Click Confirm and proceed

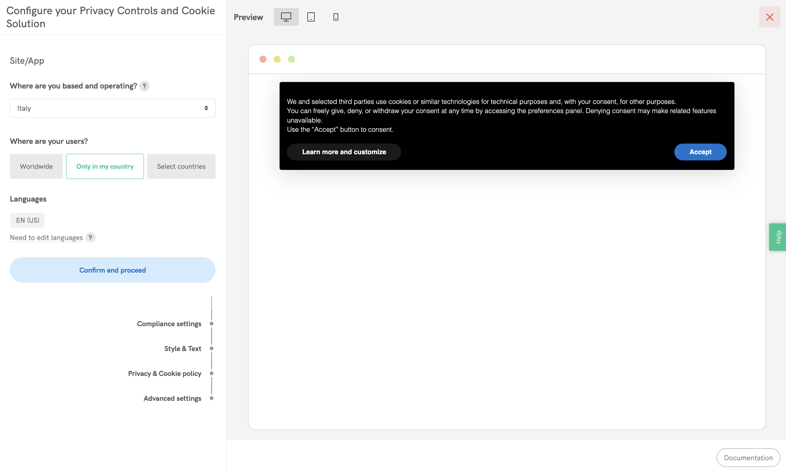[x=112, y=270]
